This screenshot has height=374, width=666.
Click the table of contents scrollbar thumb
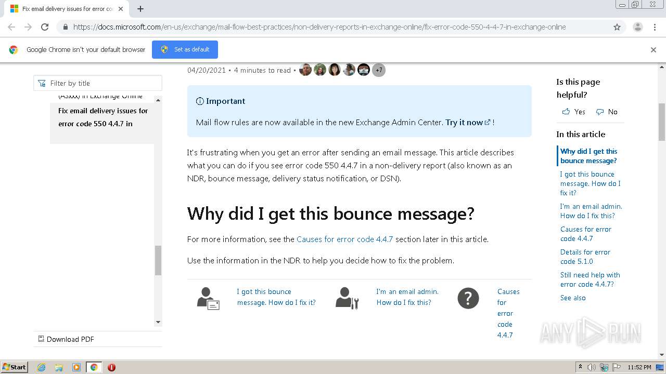158,260
